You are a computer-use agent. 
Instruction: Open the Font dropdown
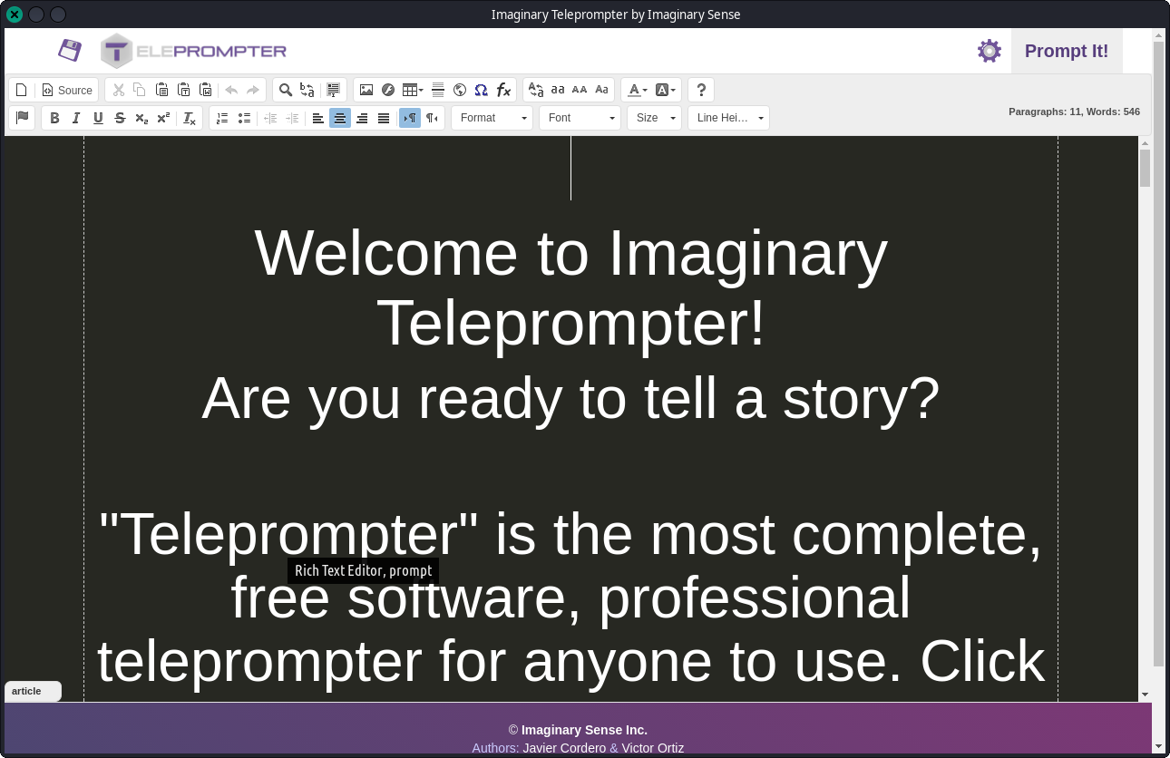click(x=580, y=118)
